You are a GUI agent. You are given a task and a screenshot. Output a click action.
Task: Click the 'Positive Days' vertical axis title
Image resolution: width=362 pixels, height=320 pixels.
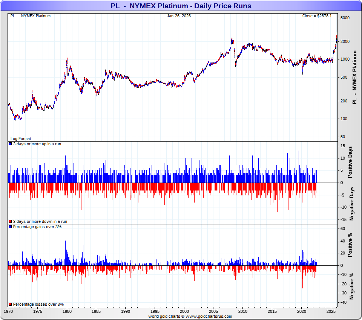tap(350, 162)
